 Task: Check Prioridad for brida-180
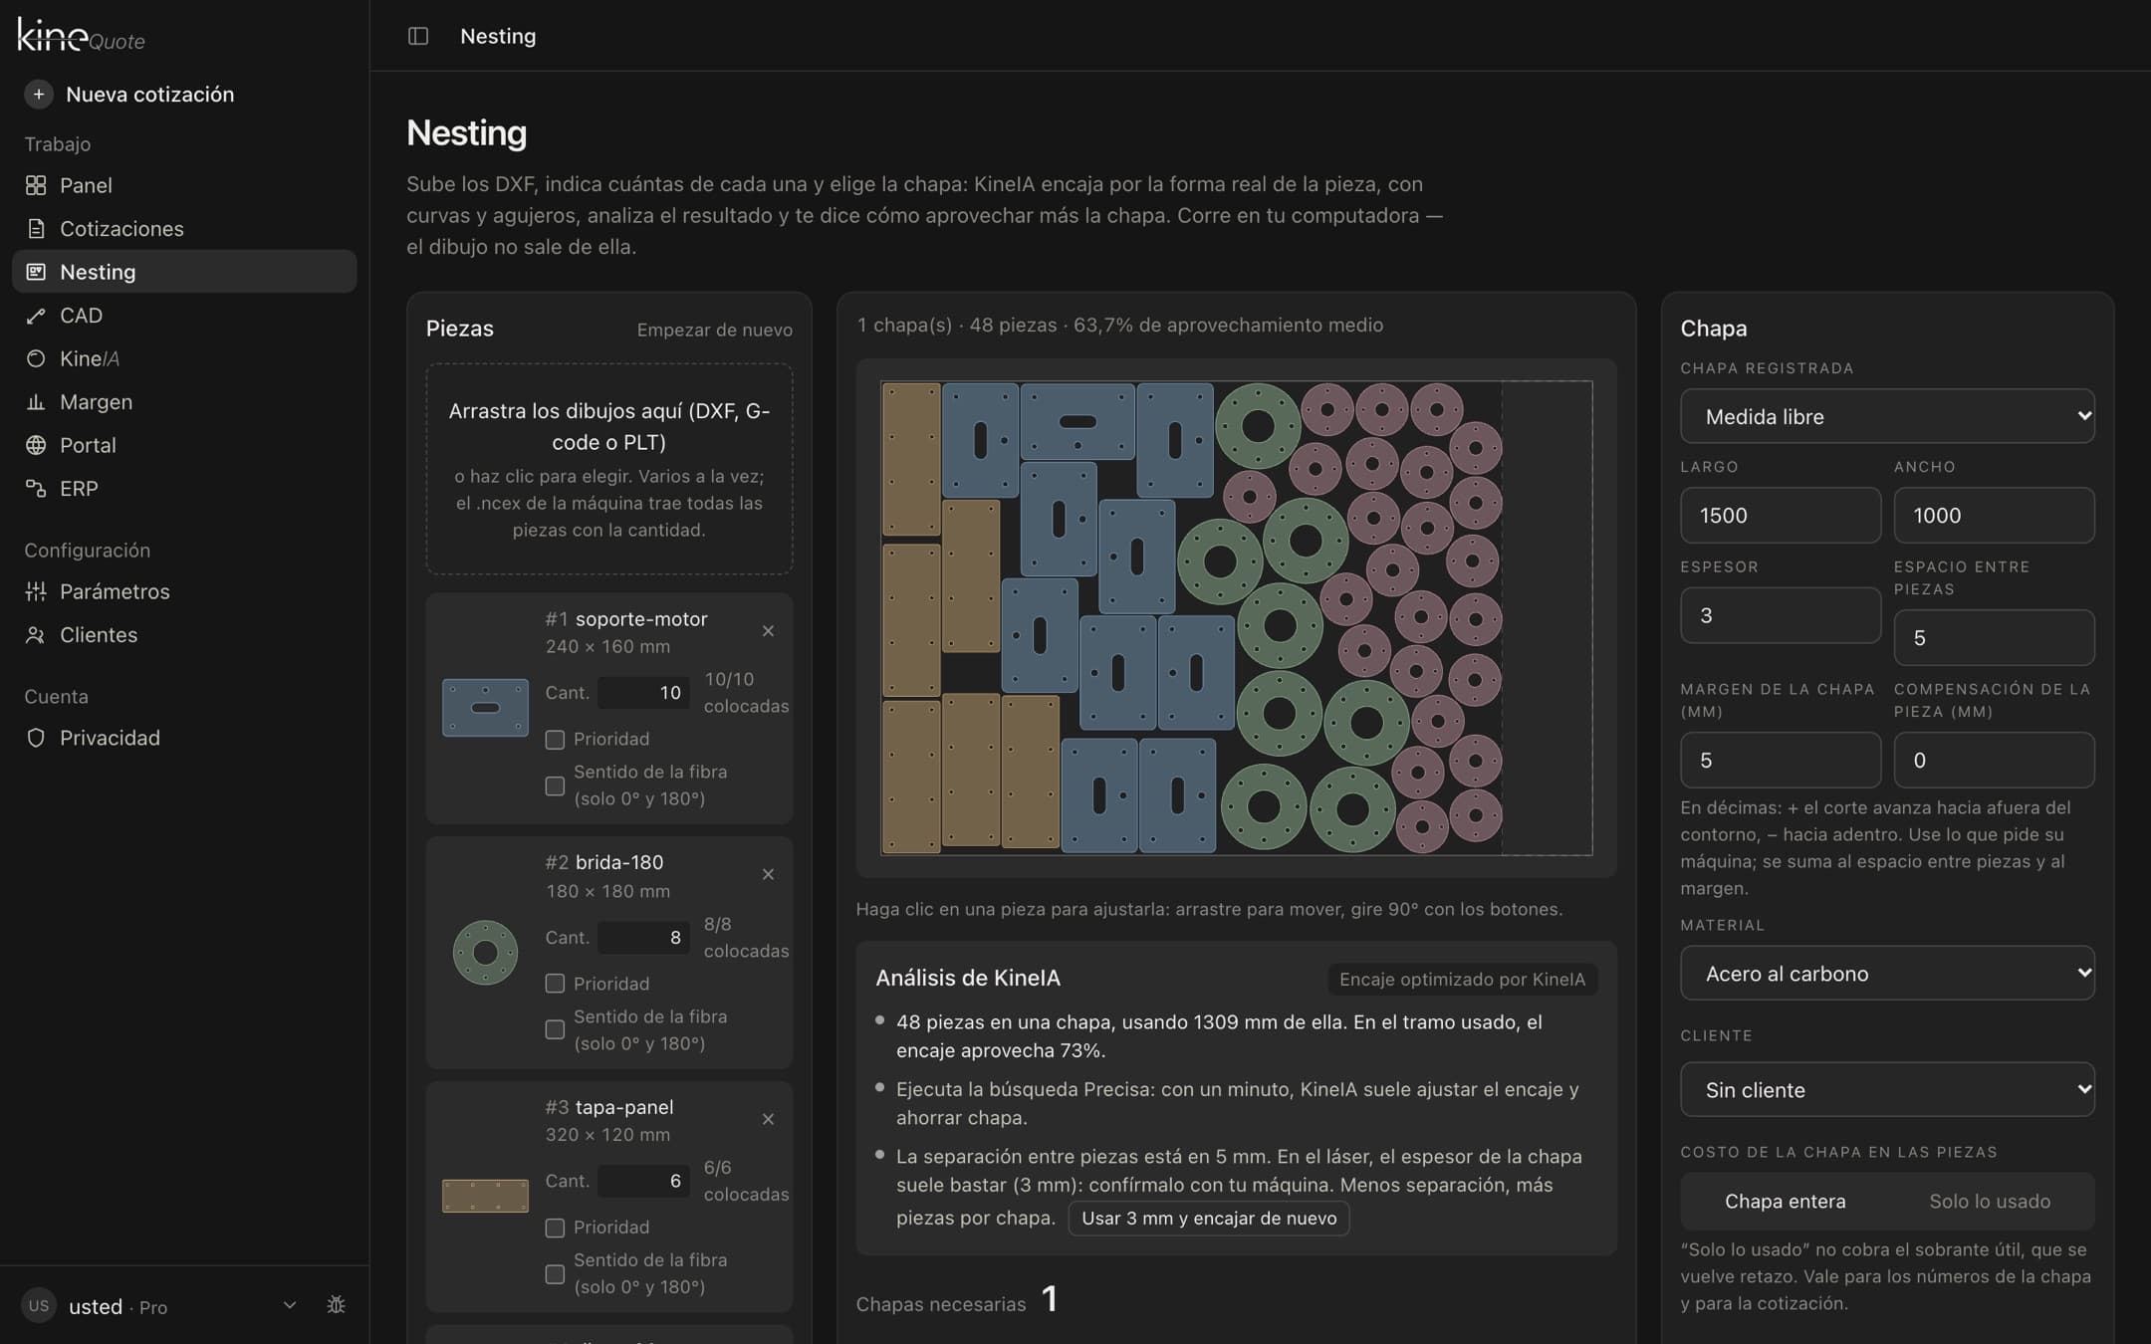point(555,984)
